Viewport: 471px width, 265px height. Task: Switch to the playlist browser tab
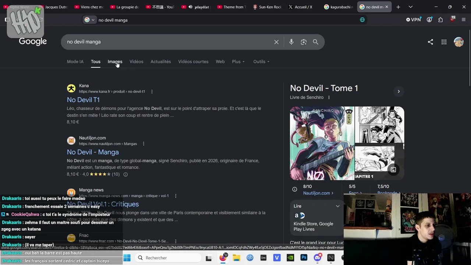point(196,7)
